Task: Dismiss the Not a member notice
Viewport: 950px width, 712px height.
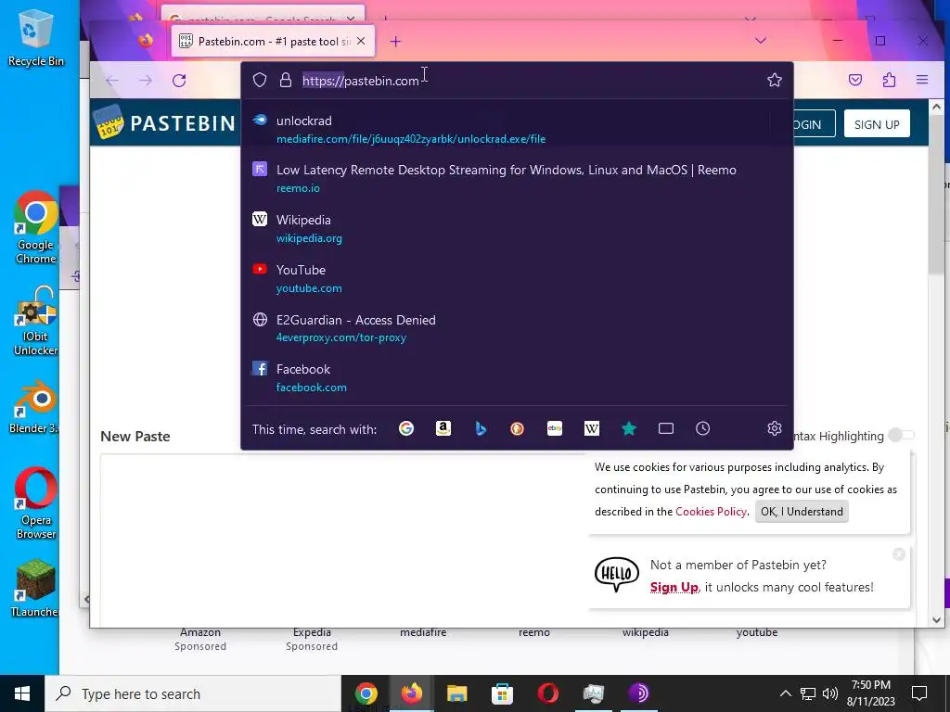Action: point(898,554)
